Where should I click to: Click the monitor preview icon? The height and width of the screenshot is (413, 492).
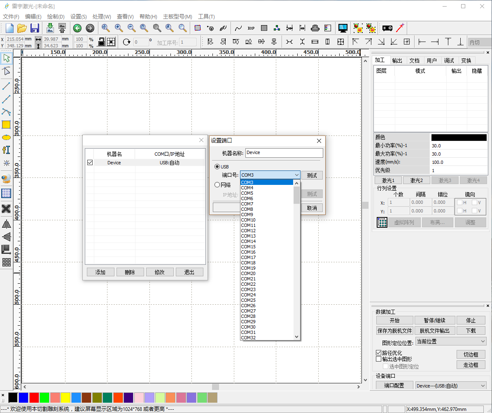(343, 28)
